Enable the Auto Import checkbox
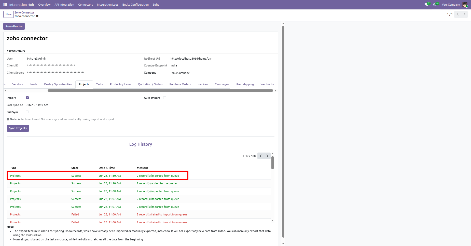Screen dimensions: 471x246 click(x=165, y=98)
